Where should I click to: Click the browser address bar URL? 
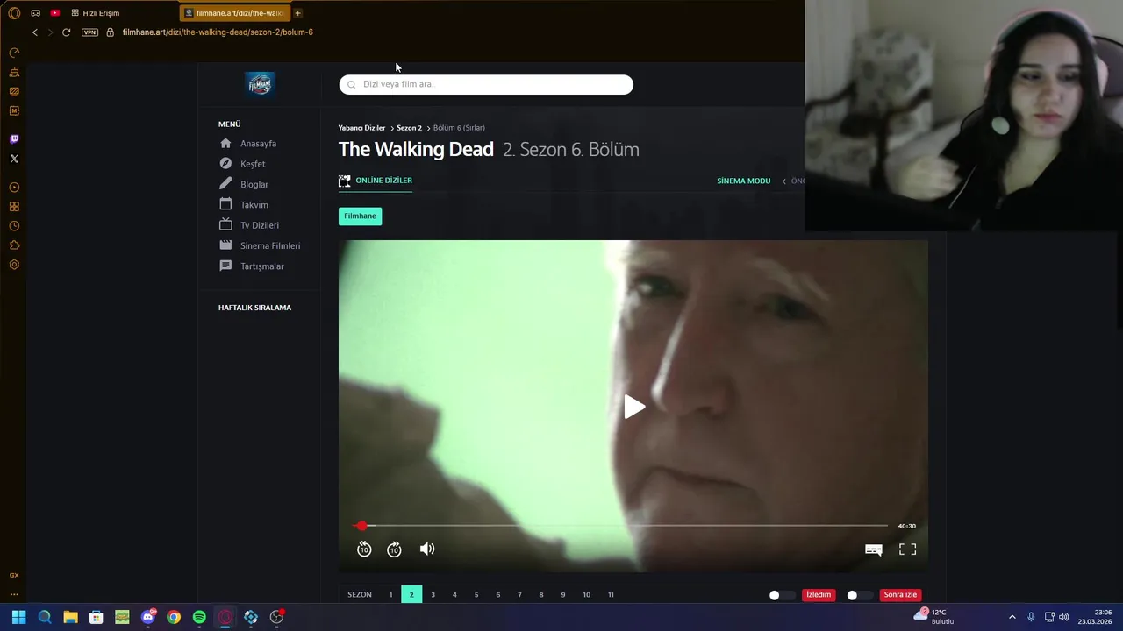[x=218, y=32]
